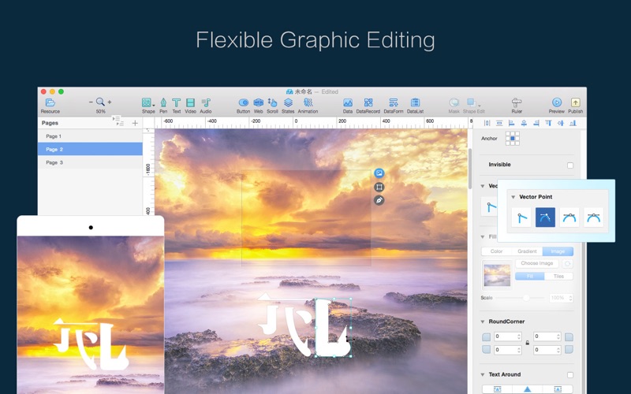Set anchor to center grid cell
The image size is (631, 394).
pos(512,139)
